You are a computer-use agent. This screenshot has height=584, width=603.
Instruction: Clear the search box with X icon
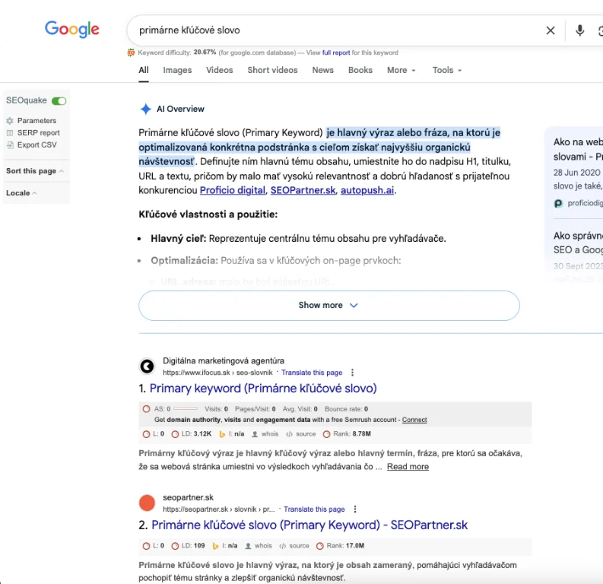coord(551,30)
